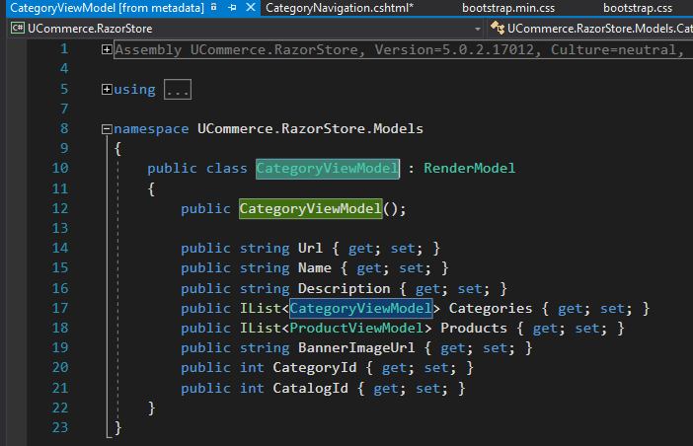Expand the collapsed using directives block

coord(107,90)
